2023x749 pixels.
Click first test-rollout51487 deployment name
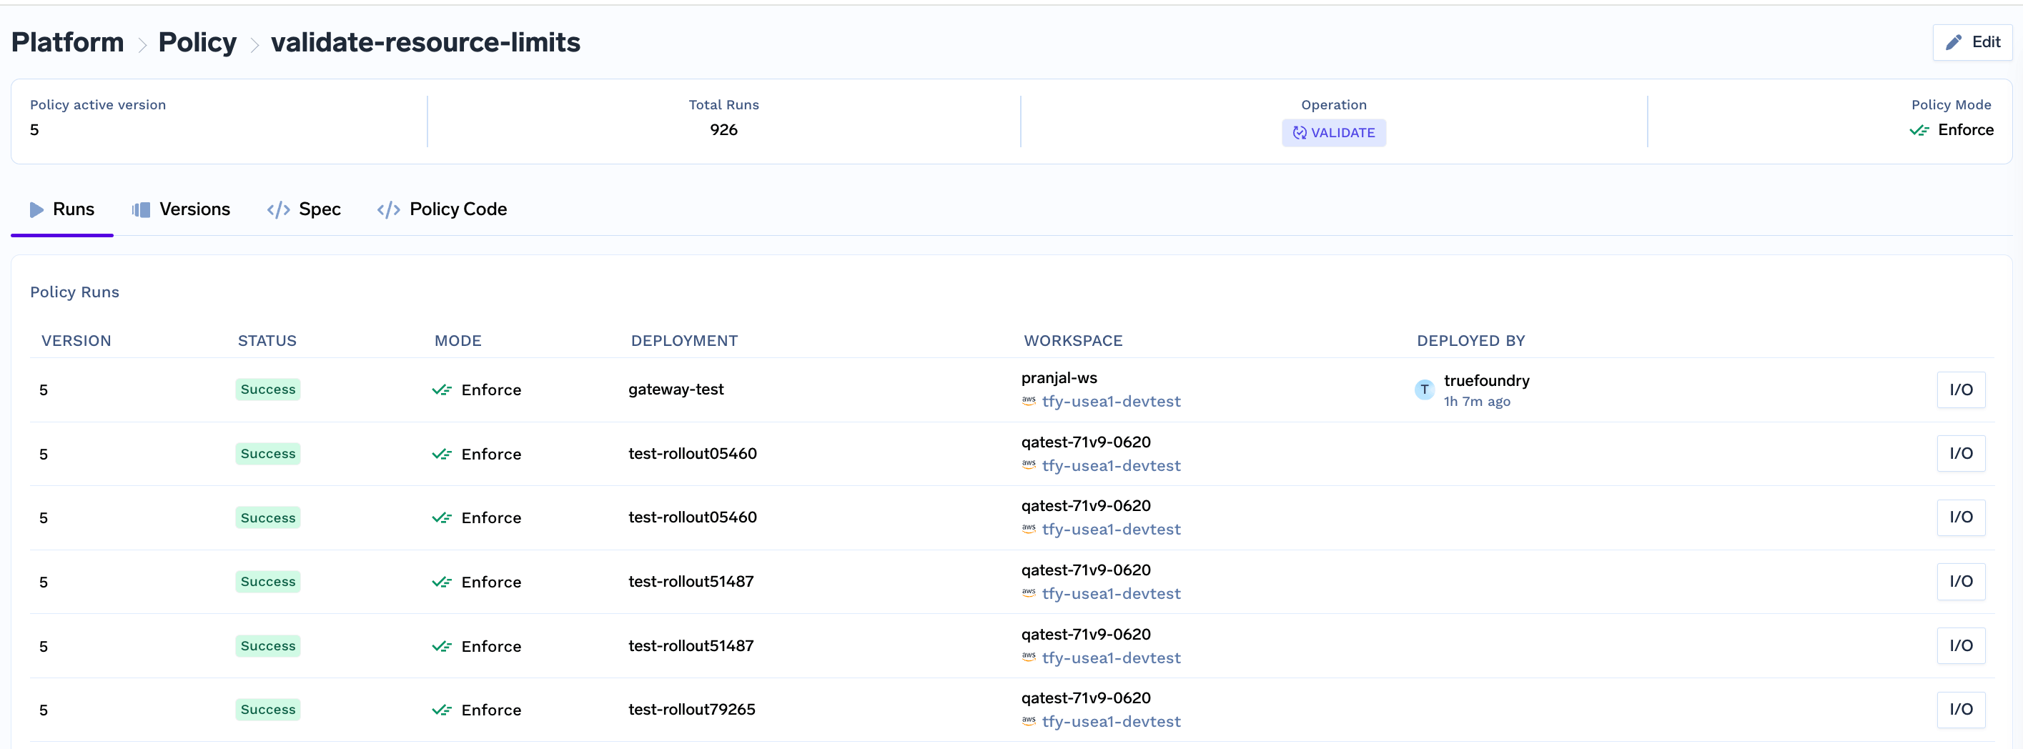691,581
